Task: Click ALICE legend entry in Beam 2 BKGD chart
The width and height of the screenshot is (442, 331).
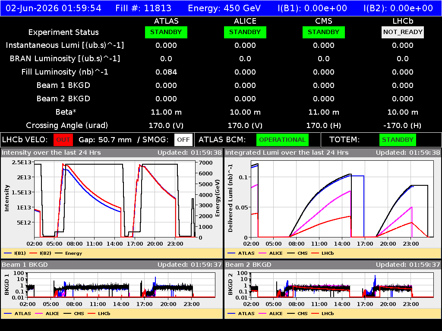Action: pyautogui.click(x=271, y=314)
